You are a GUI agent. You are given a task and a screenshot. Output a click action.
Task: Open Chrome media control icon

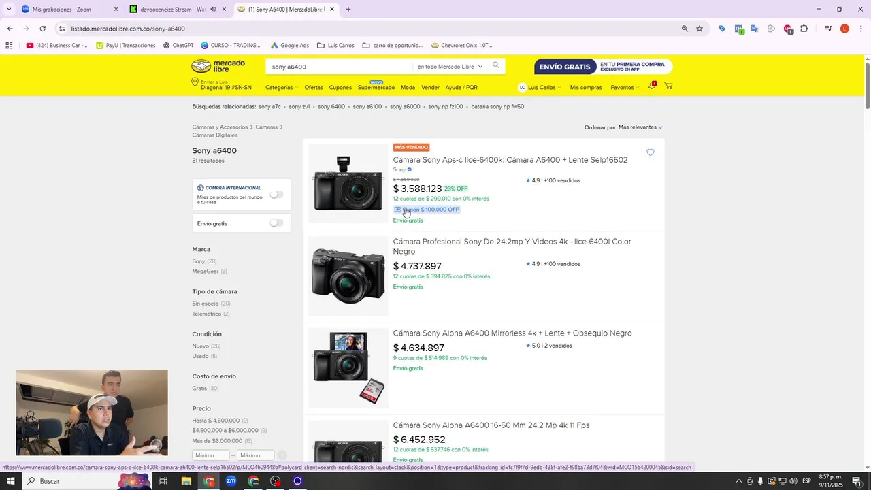pos(828,29)
